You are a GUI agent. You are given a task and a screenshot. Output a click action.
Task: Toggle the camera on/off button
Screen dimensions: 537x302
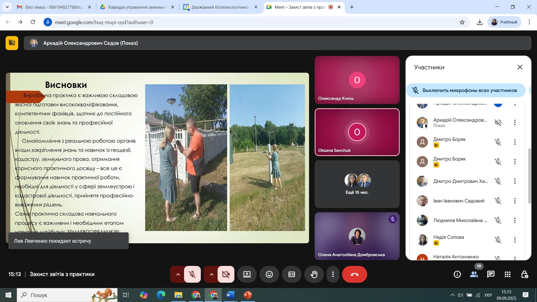tap(226, 274)
